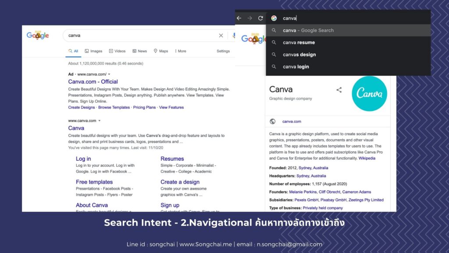This screenshot has width=449, height=253.
Task: Open search Settings
Action: [x=223, y=51]
